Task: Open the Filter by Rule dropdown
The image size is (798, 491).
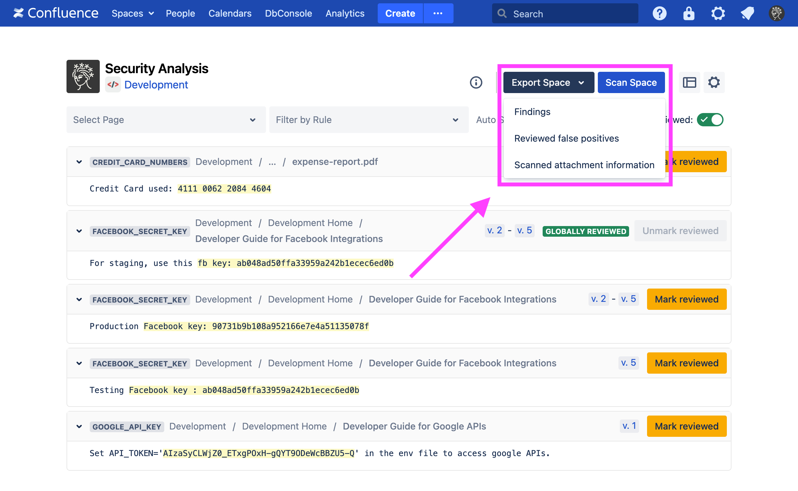Action: [x=369, y=120]
